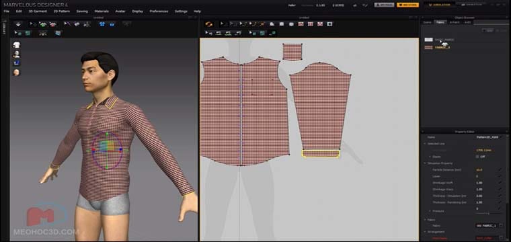
Task: Click the button right of Fabric dropdown
Action: 500,225
